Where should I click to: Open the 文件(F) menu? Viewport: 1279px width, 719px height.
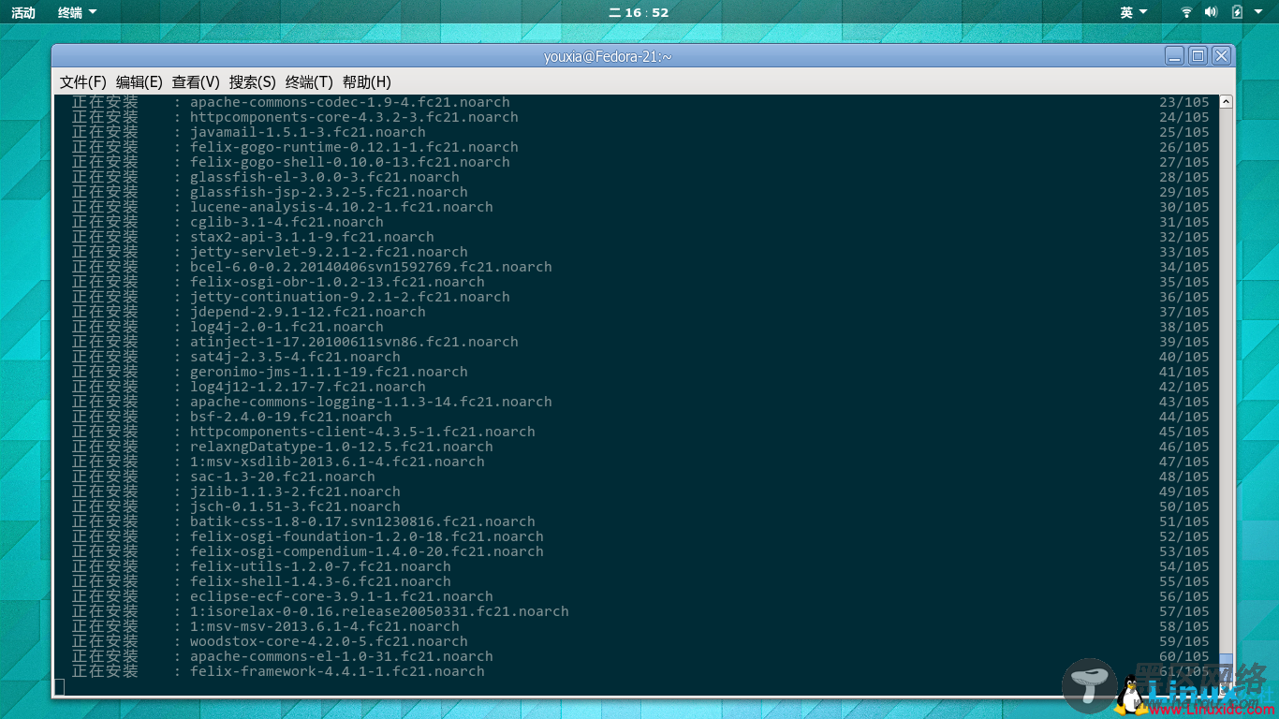click(x=83, y=82)
